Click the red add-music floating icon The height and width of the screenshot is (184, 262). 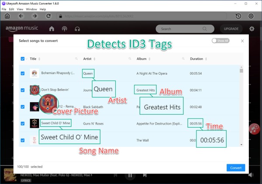(254, 129)
